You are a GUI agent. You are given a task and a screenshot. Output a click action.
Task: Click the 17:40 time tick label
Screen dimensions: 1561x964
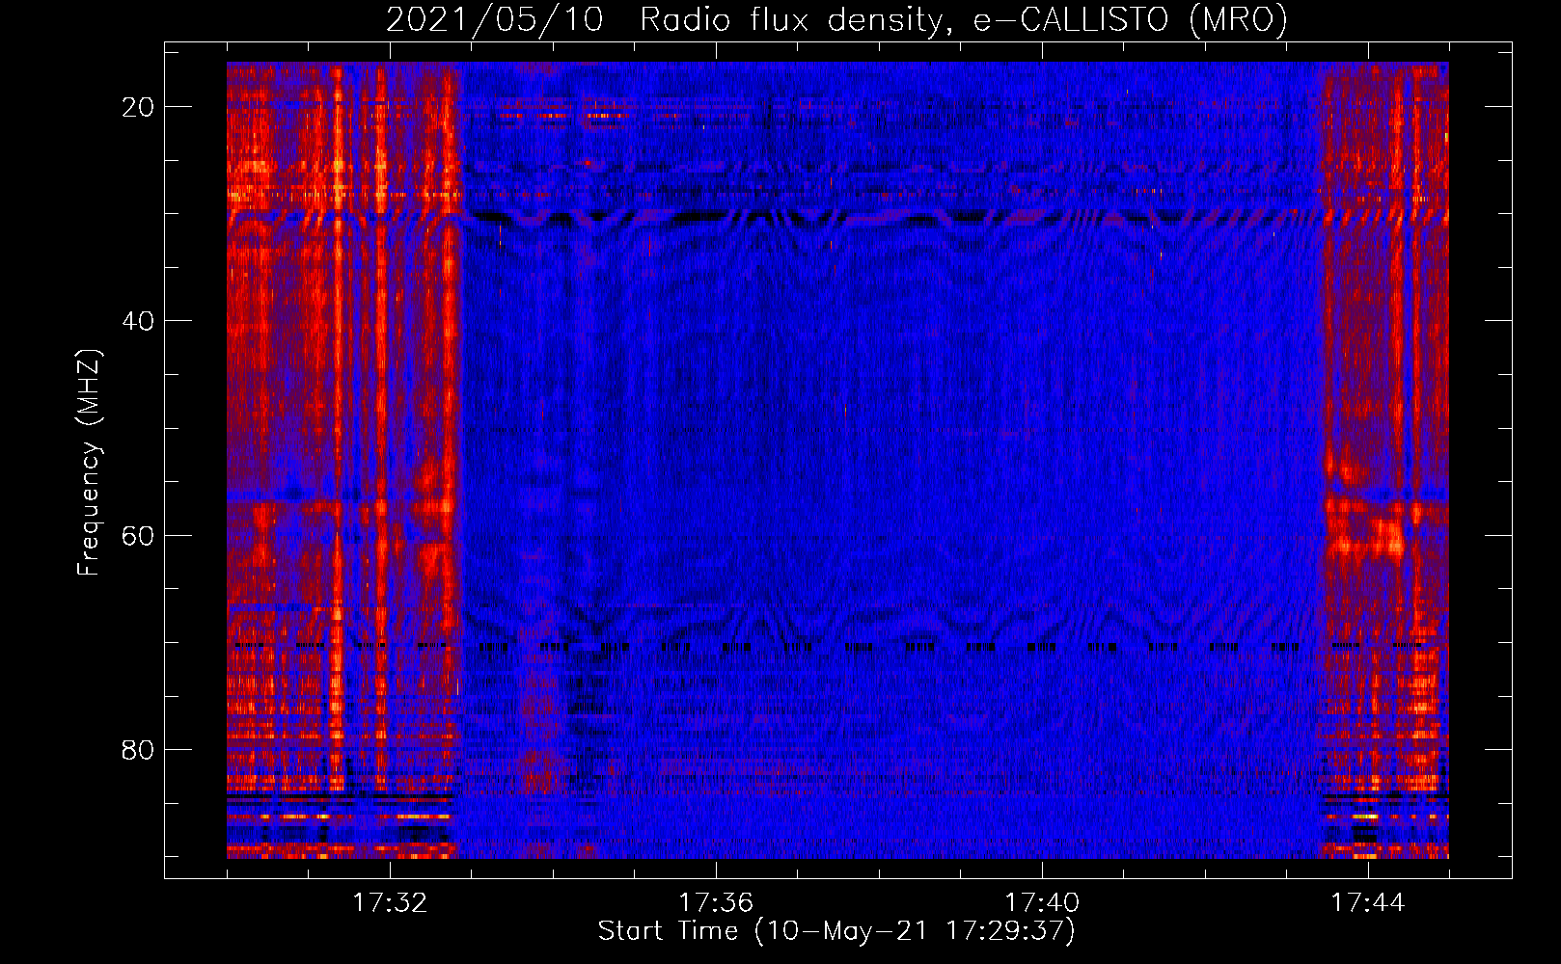1042,903
